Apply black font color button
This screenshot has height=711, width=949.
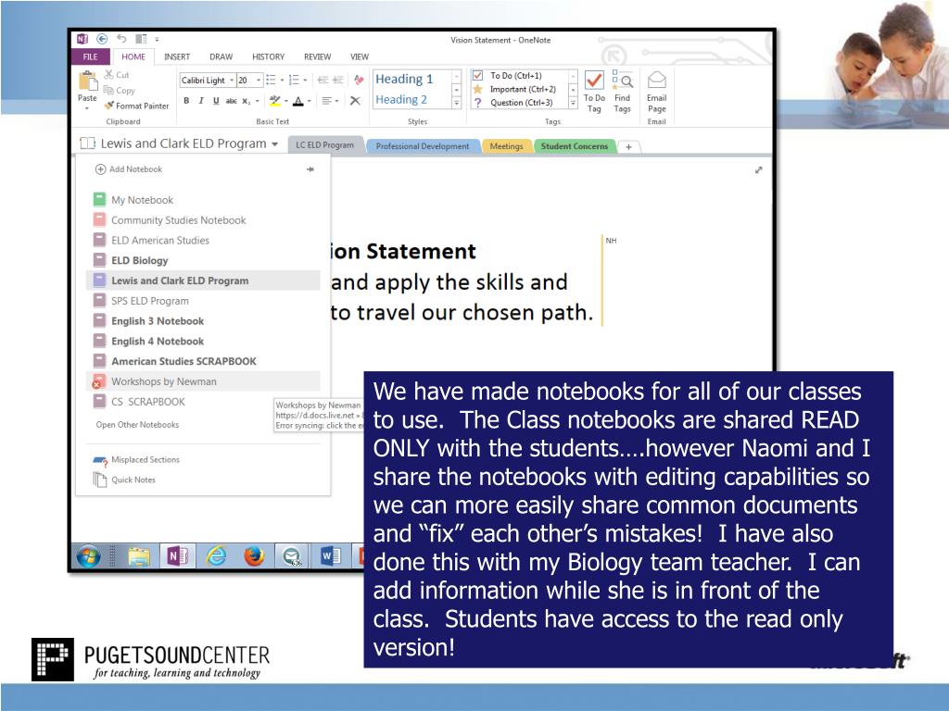298,101
